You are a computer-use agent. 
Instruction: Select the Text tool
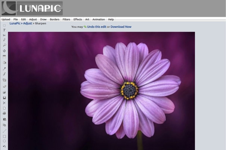4,30
